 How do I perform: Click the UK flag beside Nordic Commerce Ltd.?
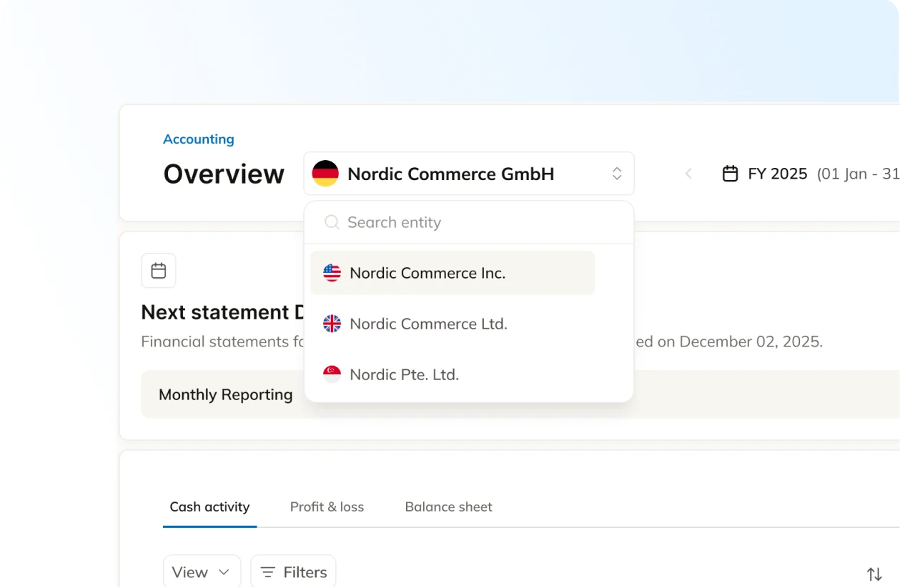tap(332, 324)
